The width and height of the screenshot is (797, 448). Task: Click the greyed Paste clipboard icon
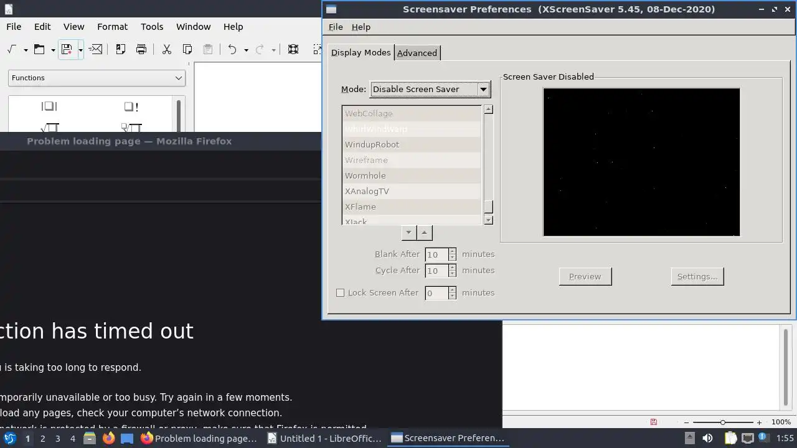click(x=207, y=50)
